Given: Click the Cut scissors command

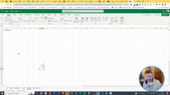Looking at the screenshot, I should click(x=11, y=18).
